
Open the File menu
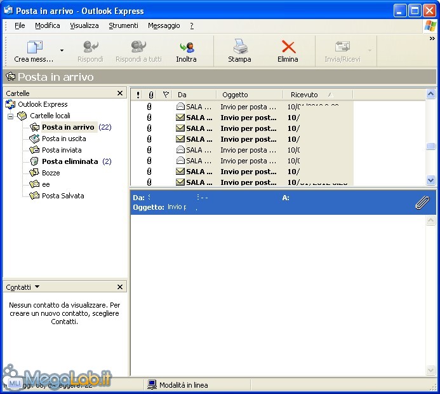pyautogui.click(x=20, y=25)
